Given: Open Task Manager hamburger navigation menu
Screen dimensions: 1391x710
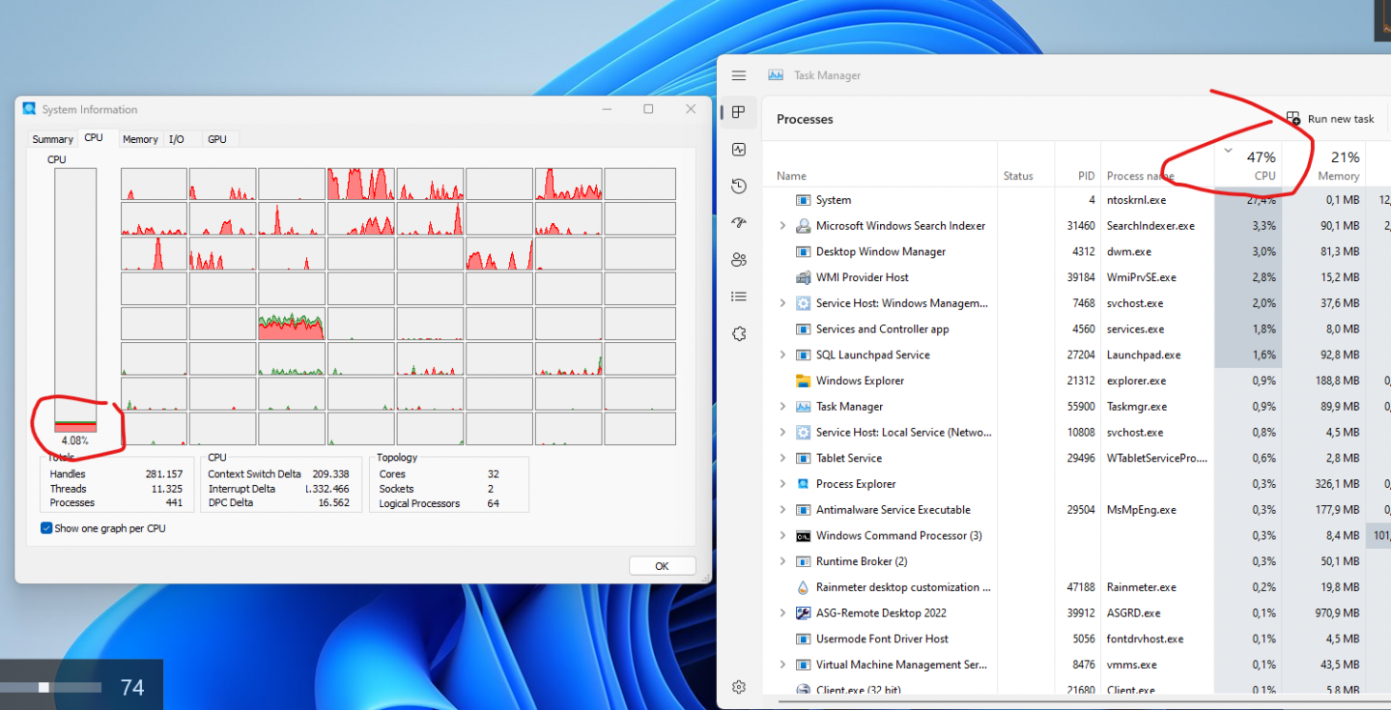Looking at the screenshot, I should [739, 75].
